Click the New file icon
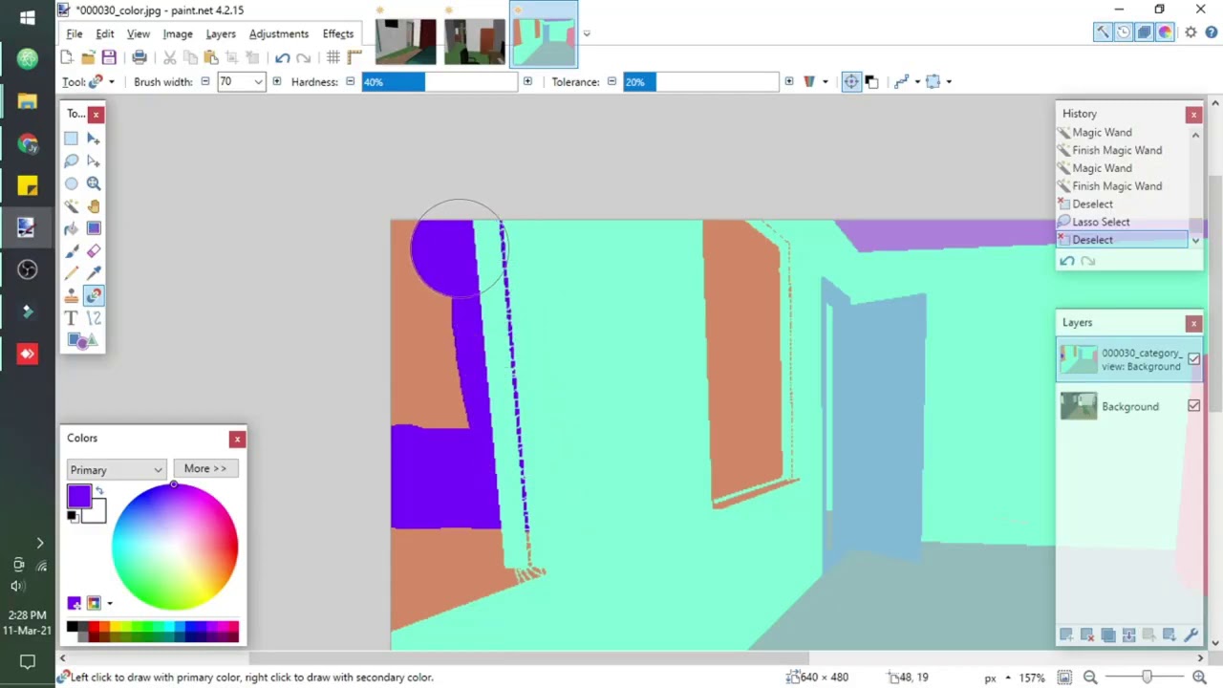The width and height of the screenshot is (1223, 688). click(67, 58)
